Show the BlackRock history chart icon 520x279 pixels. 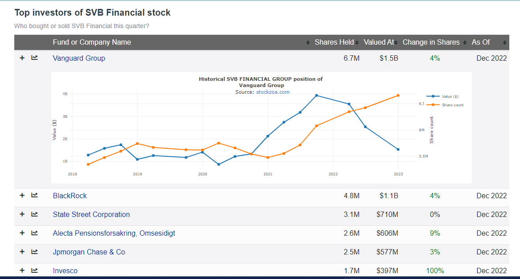(34, 196)
